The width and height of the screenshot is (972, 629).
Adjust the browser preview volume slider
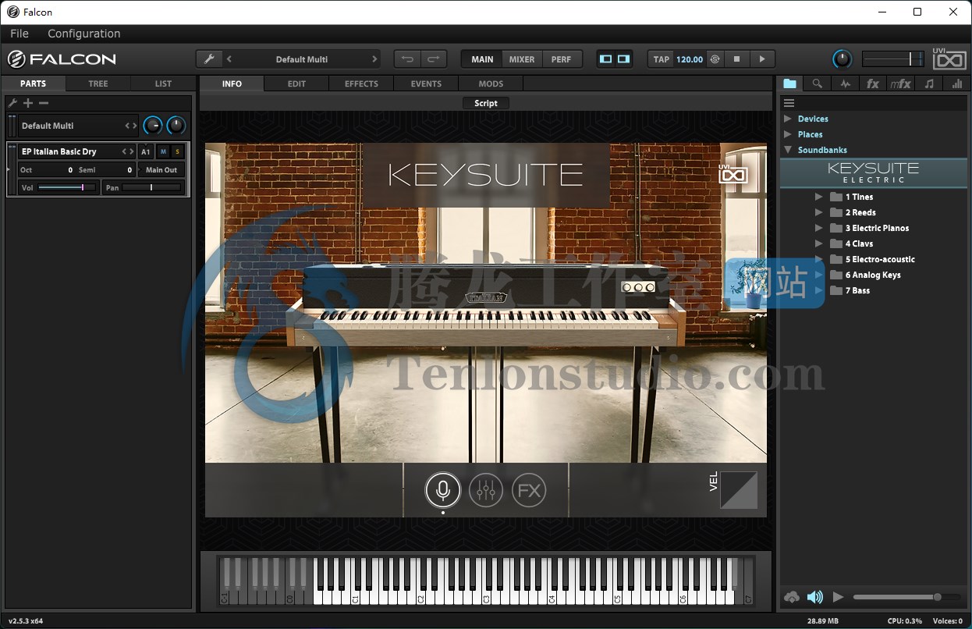(907, 597)
